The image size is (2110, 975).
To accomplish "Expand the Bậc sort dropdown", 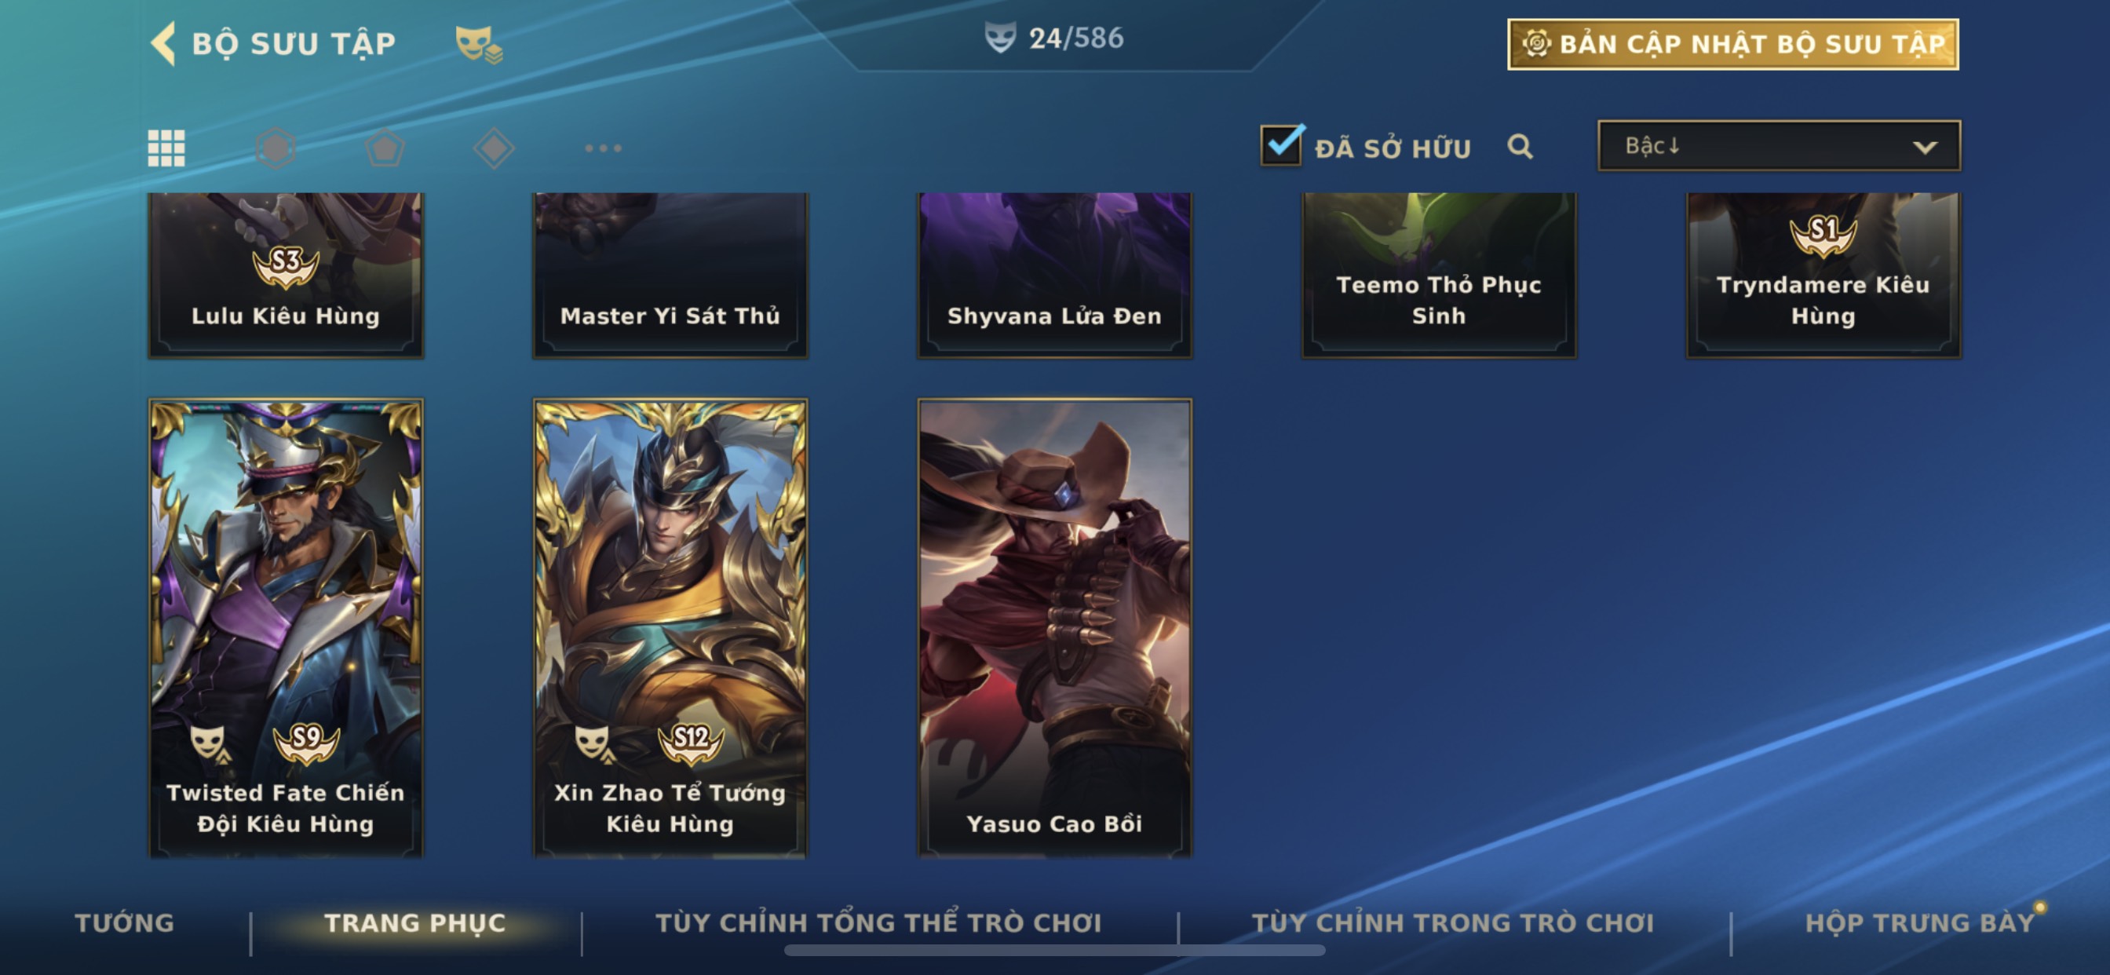I will (x=1778, y=146).
